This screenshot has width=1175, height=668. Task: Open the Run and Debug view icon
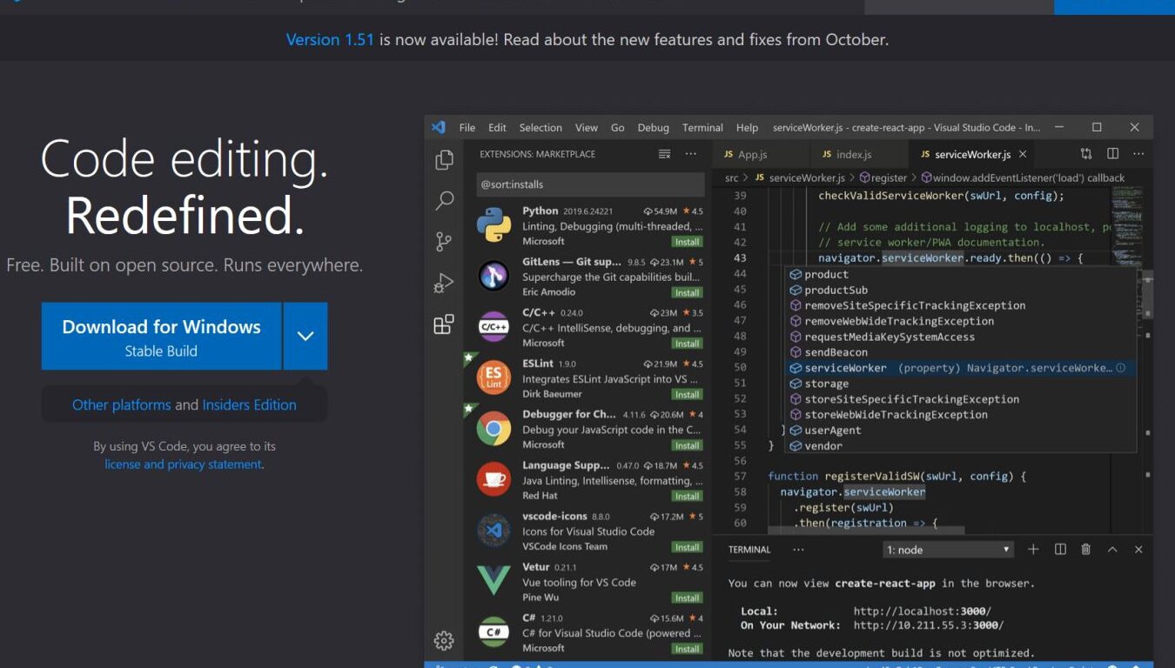point(444,284)
